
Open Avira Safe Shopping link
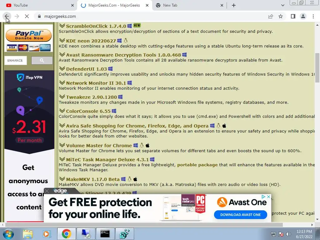137,126
